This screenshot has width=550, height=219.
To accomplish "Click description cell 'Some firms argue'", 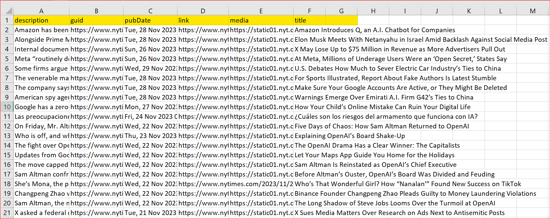I will (41, 68).
